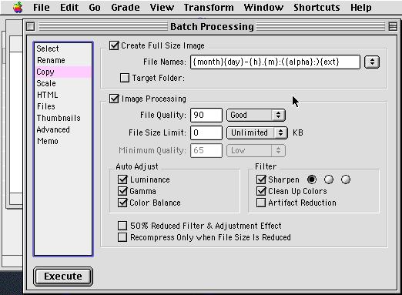Open the Grade menu
Image resolution: width=402 pixels, height=295 pixels.
click(126, 8)
